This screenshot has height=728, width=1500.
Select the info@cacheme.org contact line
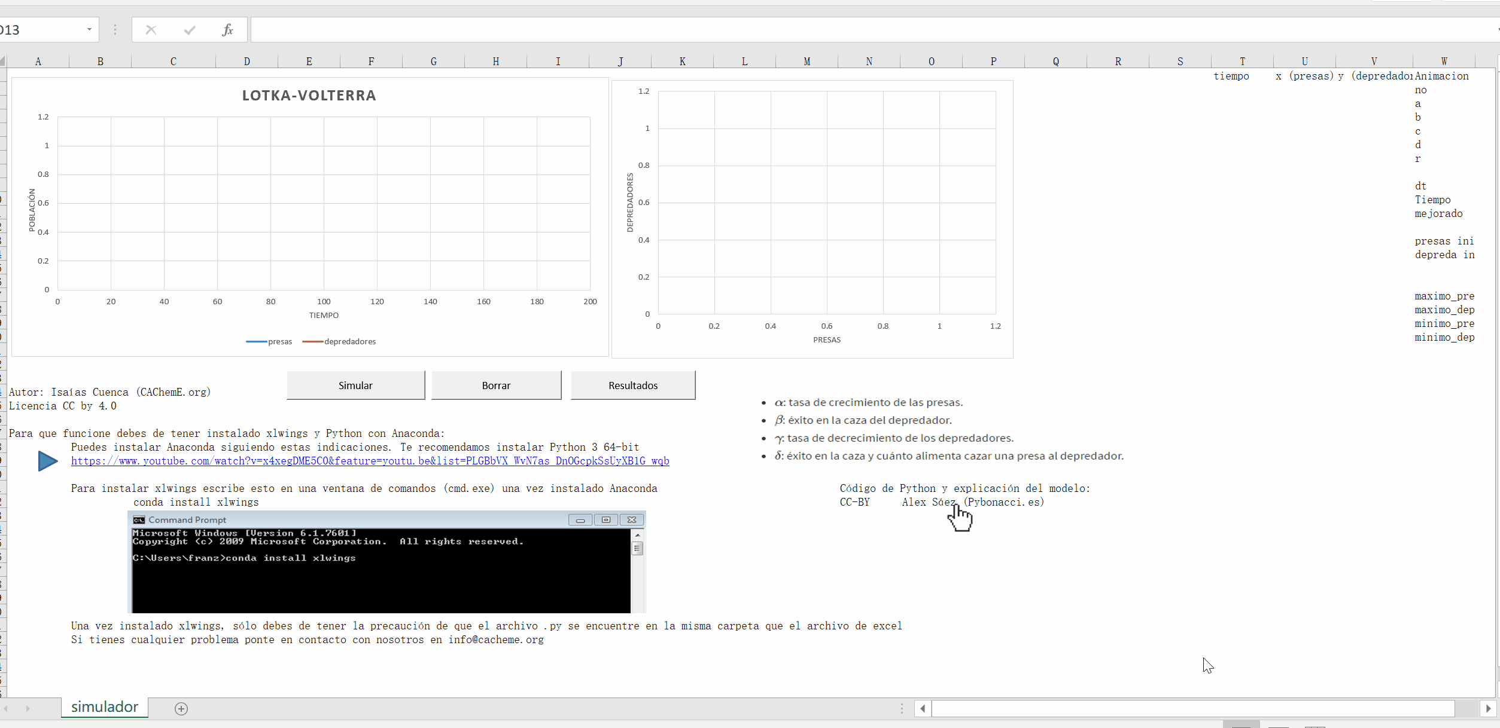[x=308, y=640]
